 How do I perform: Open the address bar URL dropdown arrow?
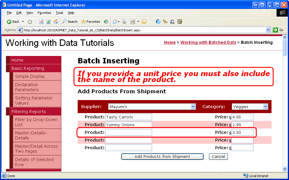point(268,30)
